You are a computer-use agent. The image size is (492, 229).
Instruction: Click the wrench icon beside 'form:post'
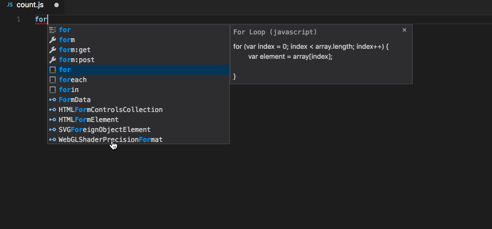pyautogui.click(x=53, y=60)
